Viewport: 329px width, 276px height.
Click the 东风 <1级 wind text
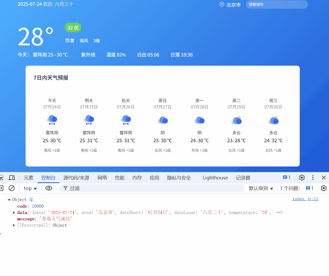[199, 150]
